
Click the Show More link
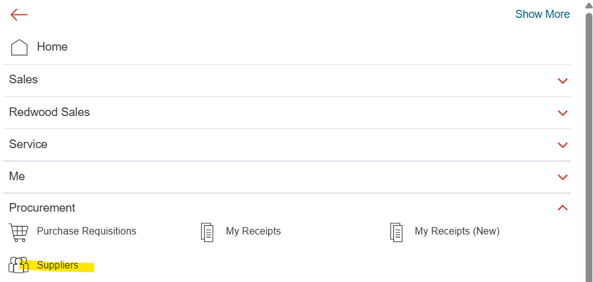[542, 14]
